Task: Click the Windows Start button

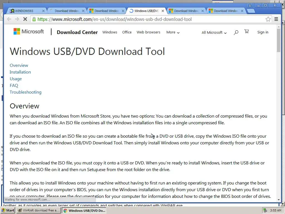Action: pos(8,210)
